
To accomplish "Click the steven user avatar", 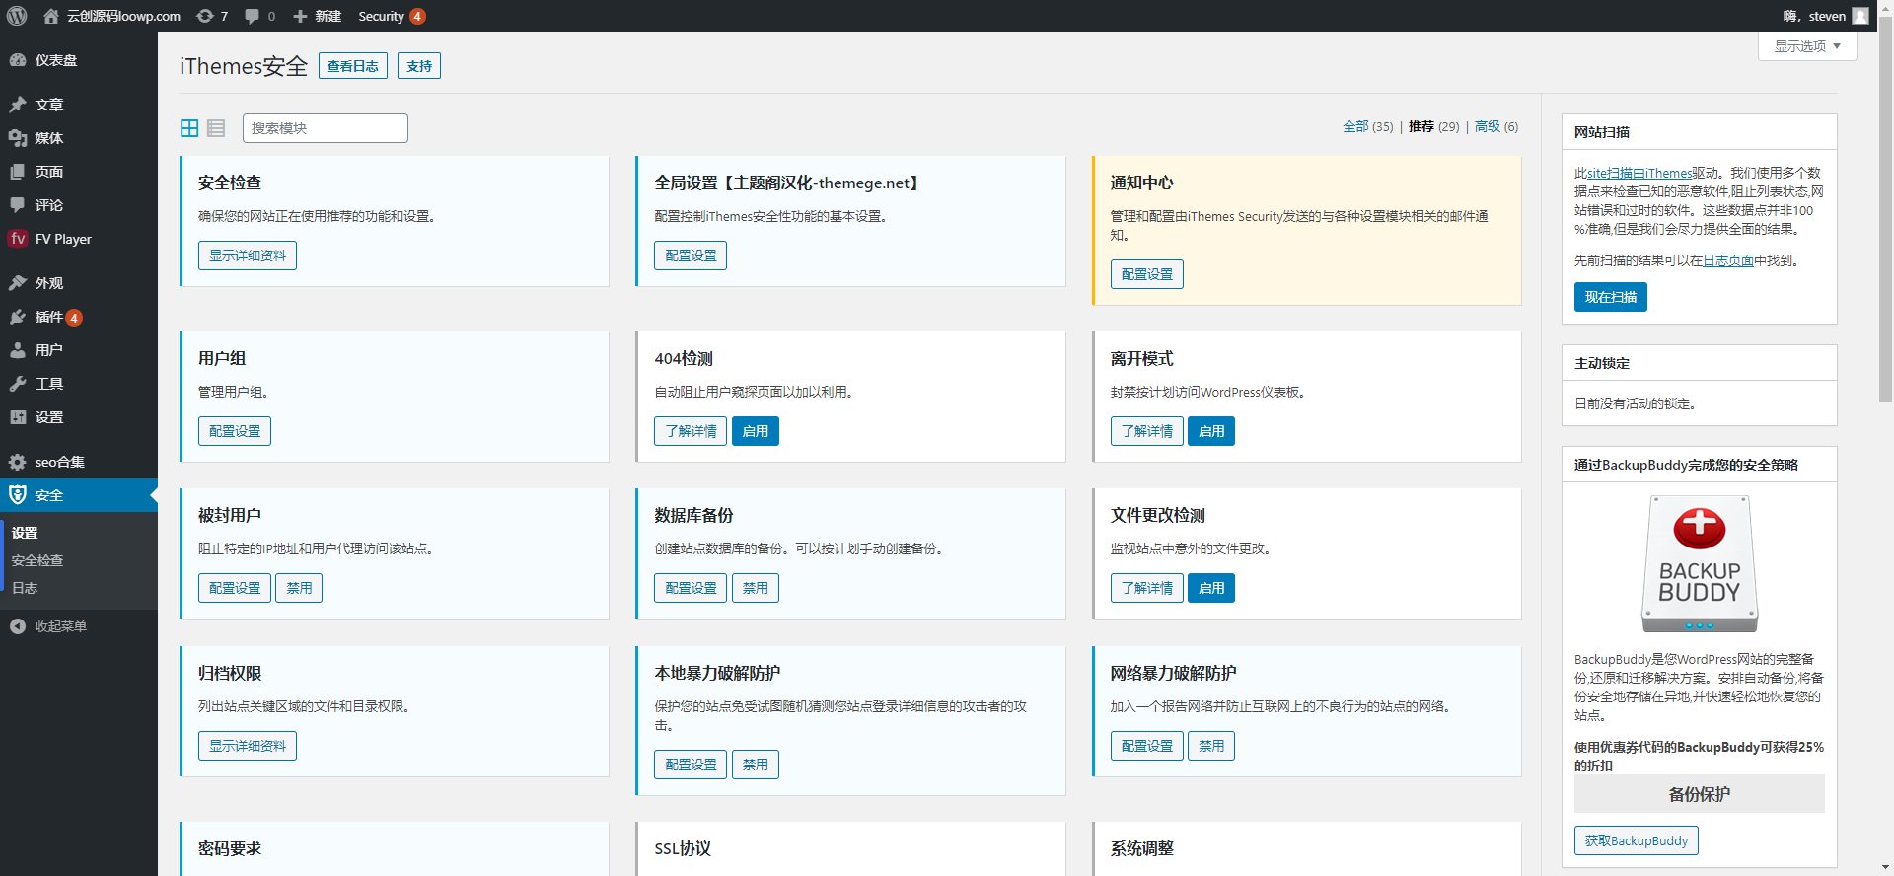I will (x=1860, y=16).
